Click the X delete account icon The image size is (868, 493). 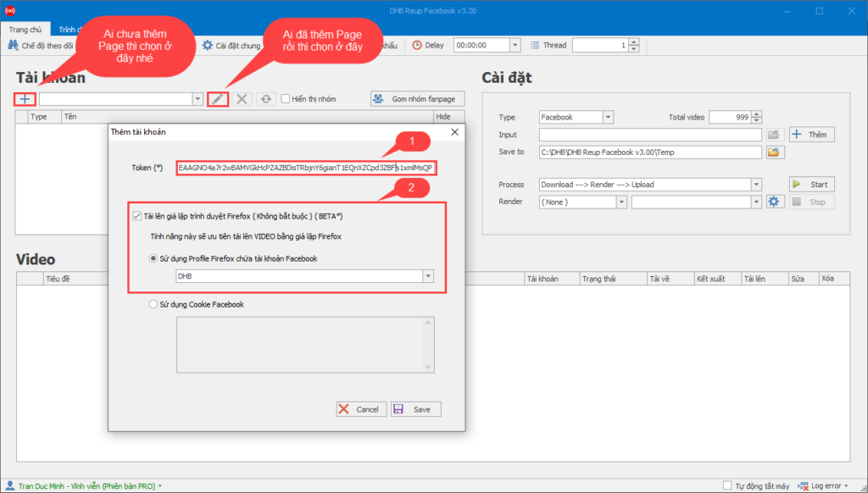[x=242, y=99]
